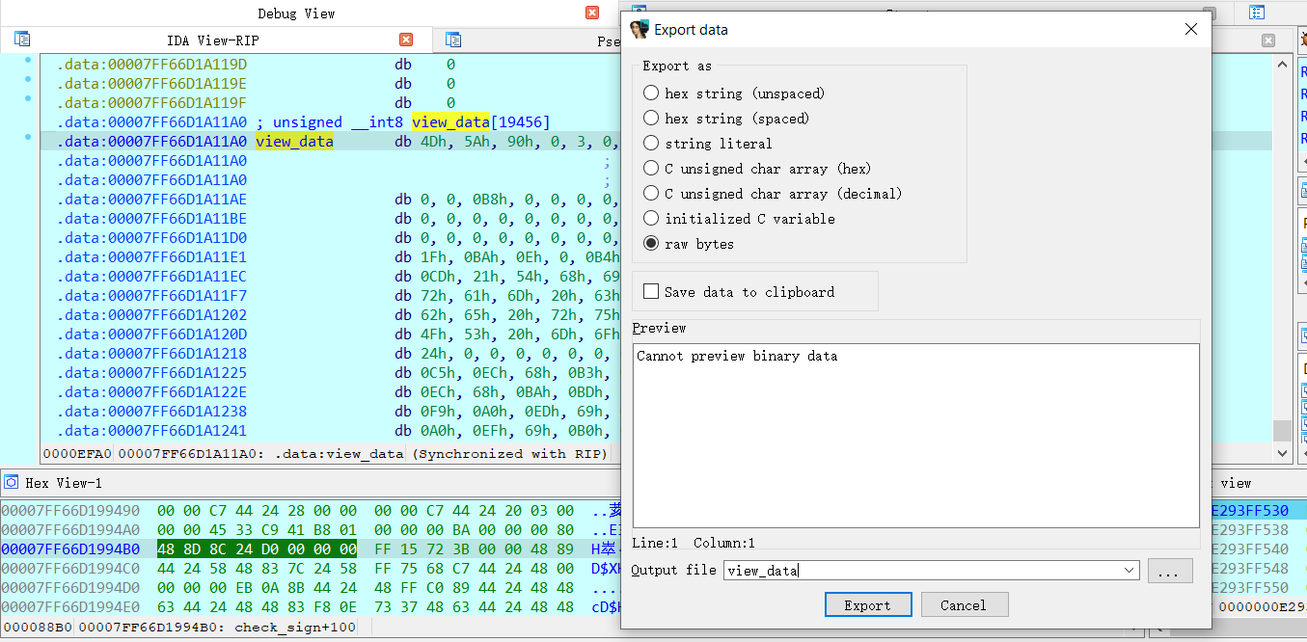Choose hex string (spaced) export format
The image size is (1307, 642).
click(651, 118)
